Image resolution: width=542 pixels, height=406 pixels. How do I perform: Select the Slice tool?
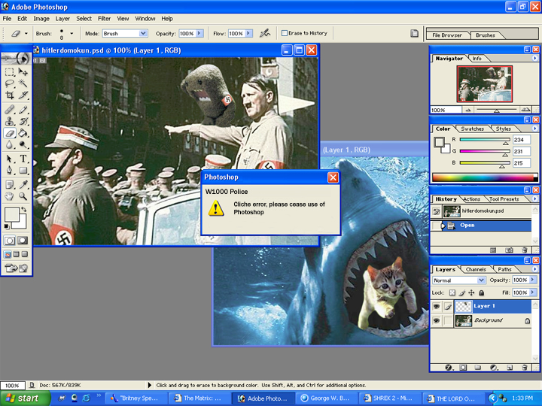[x=23, y=95]
